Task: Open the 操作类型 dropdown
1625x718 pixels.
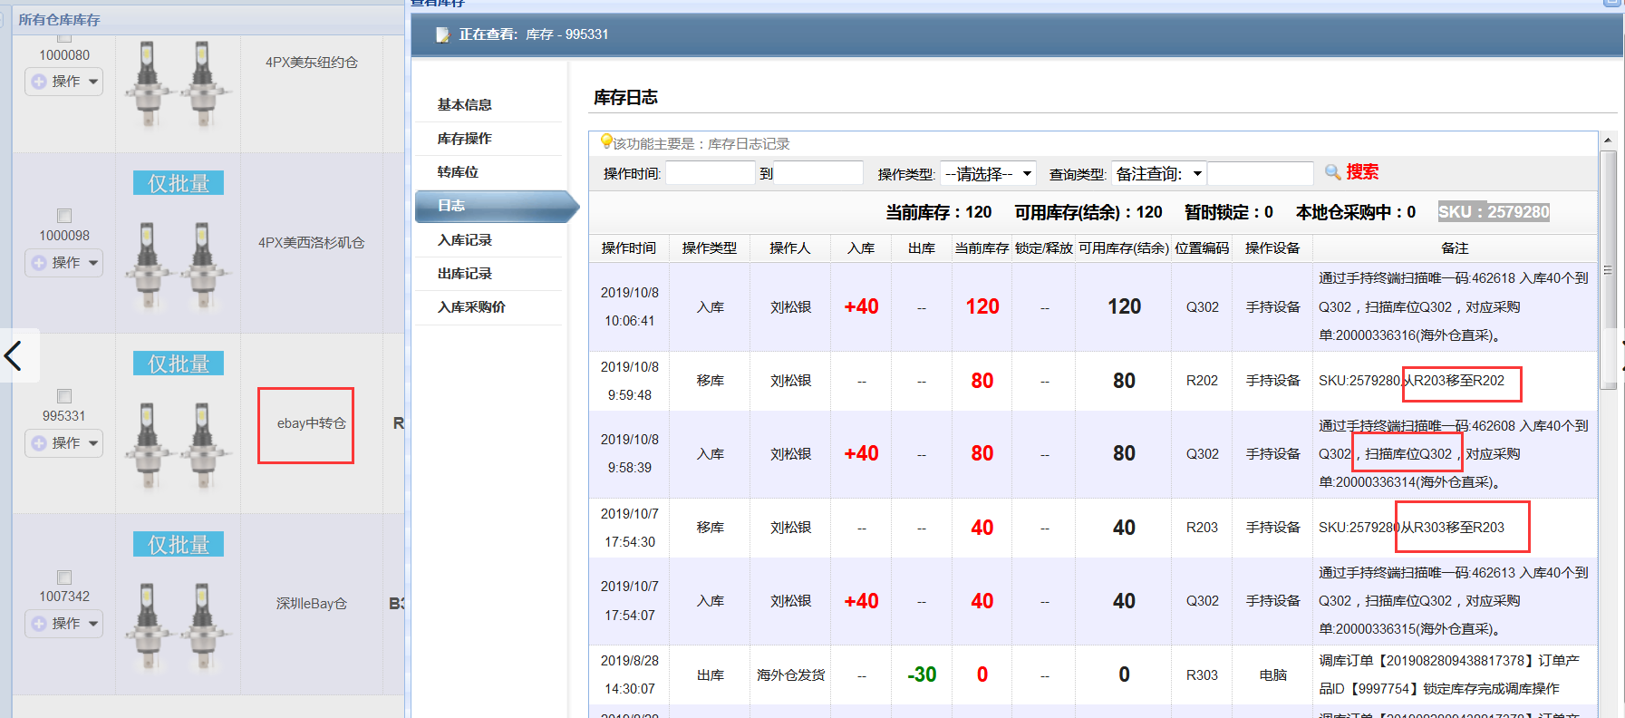Action: (988, 173)
